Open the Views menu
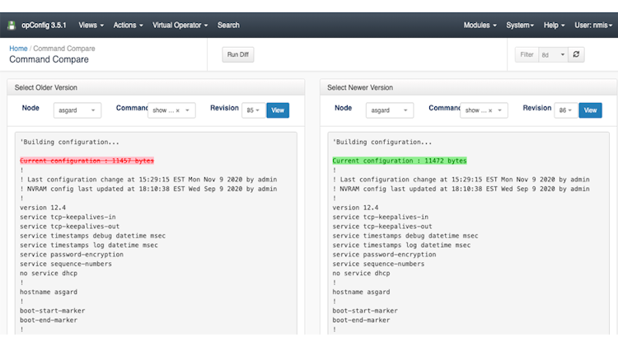 [x=91, y=26]
